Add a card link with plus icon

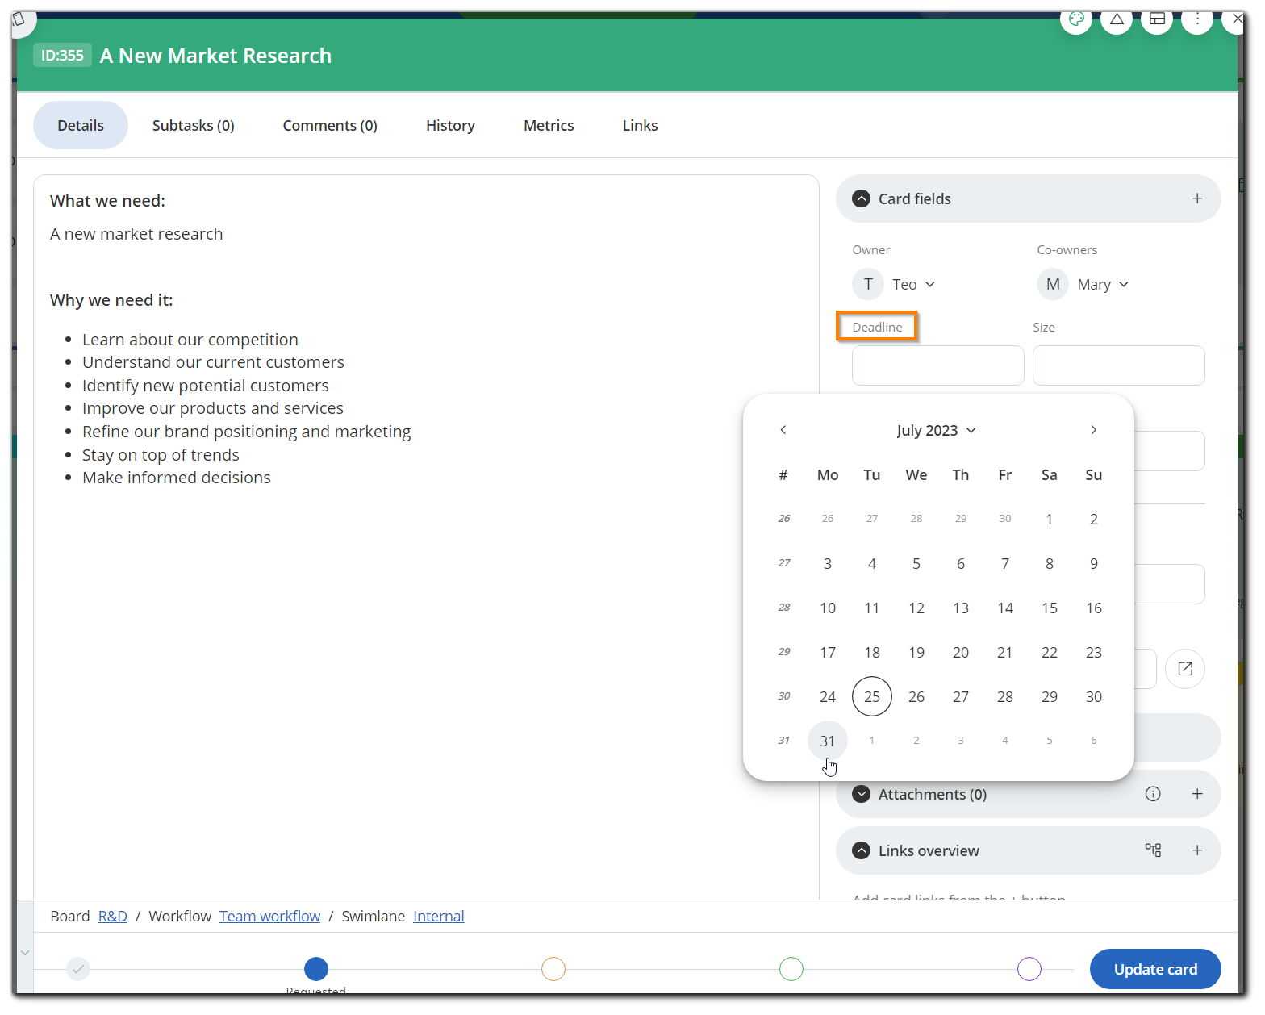(x=1197, y=850)
